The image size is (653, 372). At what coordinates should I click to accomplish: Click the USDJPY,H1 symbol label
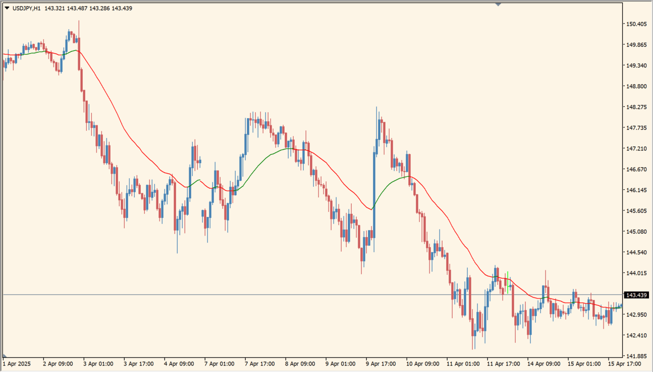click(x=26, y=8)
